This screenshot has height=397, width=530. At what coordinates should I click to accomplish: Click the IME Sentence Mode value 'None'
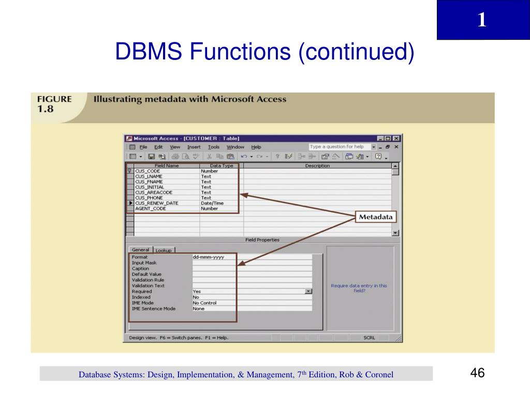pos(252,309)
